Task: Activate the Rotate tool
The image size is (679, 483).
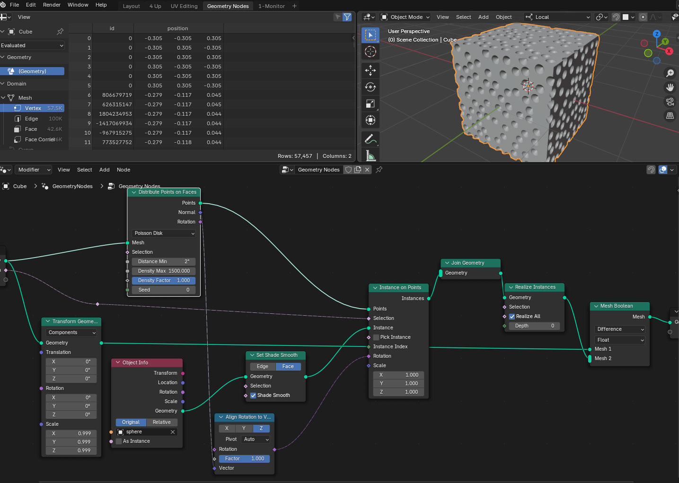Action: pyautogui.click(x=370, y=87)
